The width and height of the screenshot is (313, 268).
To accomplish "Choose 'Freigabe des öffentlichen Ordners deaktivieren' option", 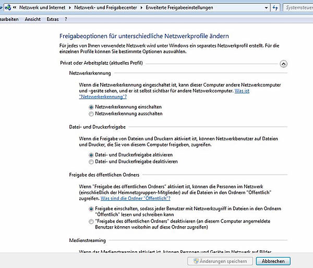I will click(x=91, y=222).
